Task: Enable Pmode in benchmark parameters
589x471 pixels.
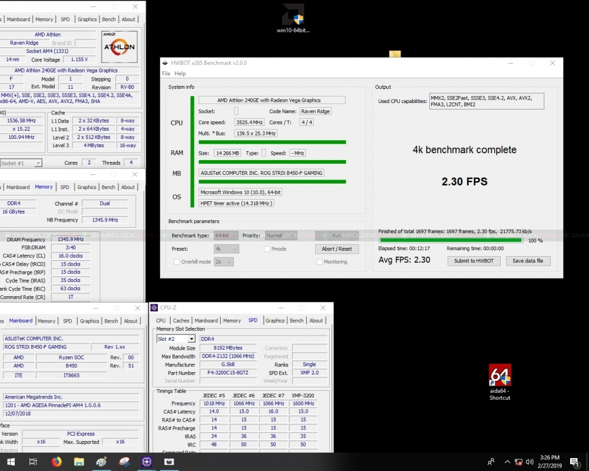Action: tap(267, 249)
